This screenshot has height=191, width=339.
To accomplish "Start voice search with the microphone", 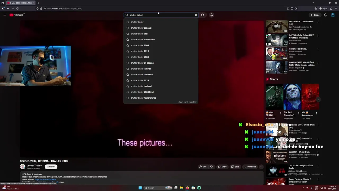I will point(212,15).
